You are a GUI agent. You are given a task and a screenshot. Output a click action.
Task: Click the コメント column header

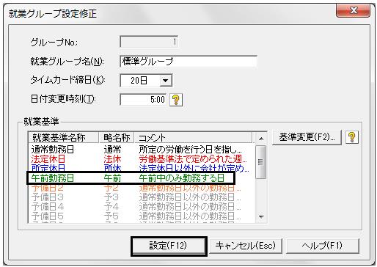pos(193,138)
